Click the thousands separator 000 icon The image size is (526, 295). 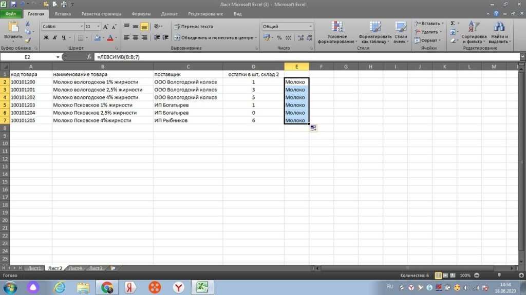[288, 38]
